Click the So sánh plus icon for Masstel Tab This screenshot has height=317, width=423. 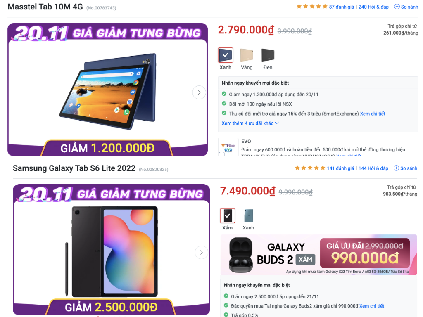[x=397, y=7]
